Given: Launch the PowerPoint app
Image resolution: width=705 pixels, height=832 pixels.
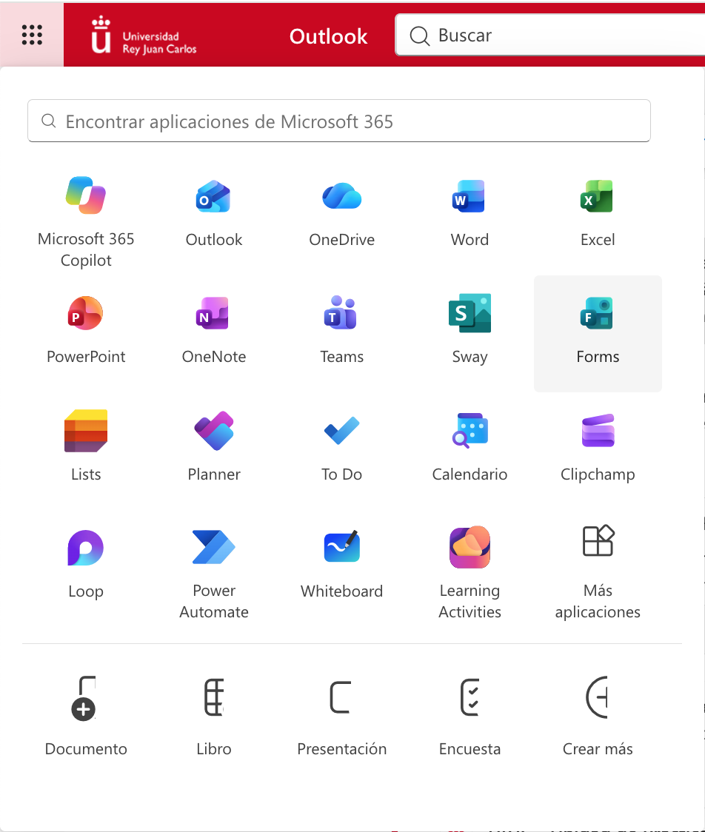Looking at the screenshot, I should pyautogui.click(x=86, y=334).
